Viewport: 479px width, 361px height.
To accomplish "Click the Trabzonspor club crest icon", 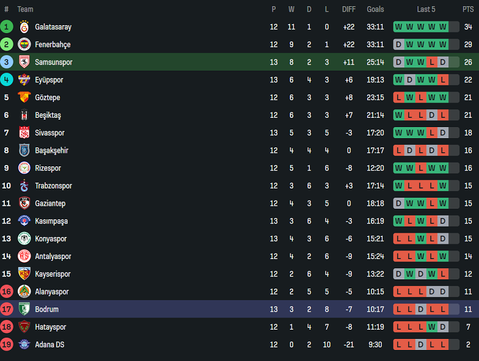I will coord(25,185).
